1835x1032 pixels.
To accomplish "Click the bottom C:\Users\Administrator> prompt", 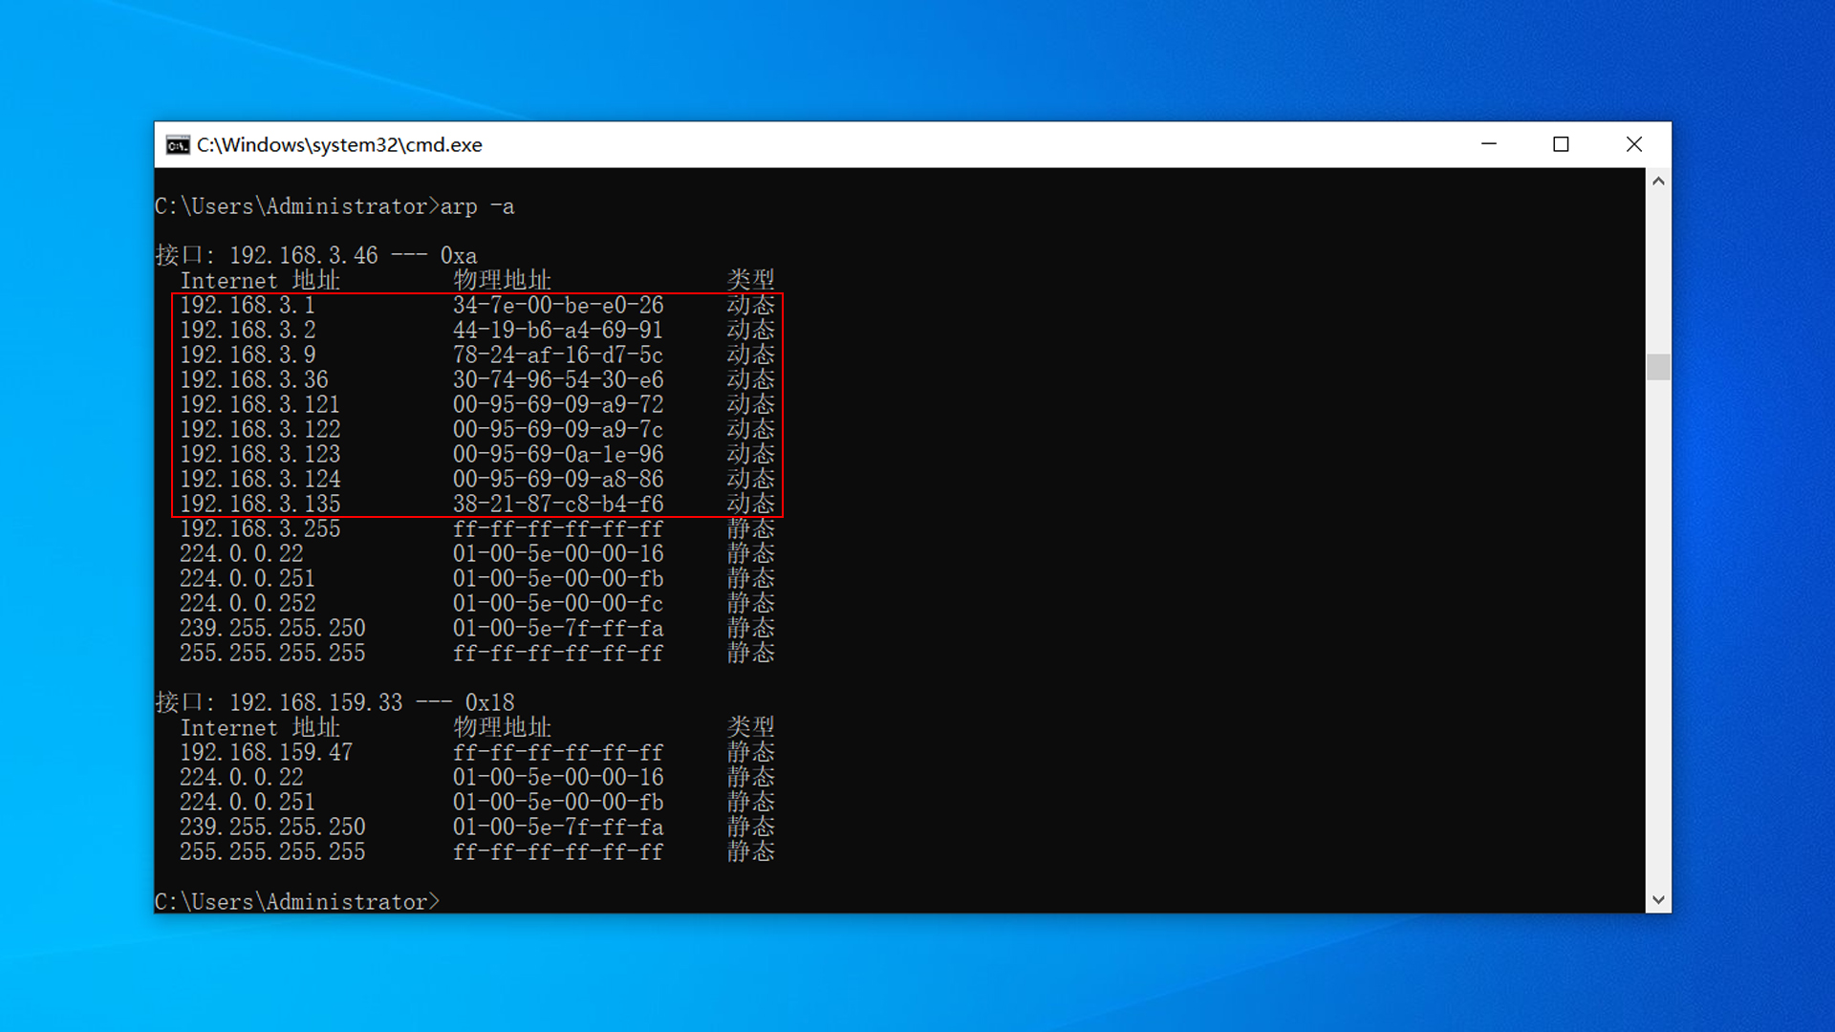I will pos(296,902).
